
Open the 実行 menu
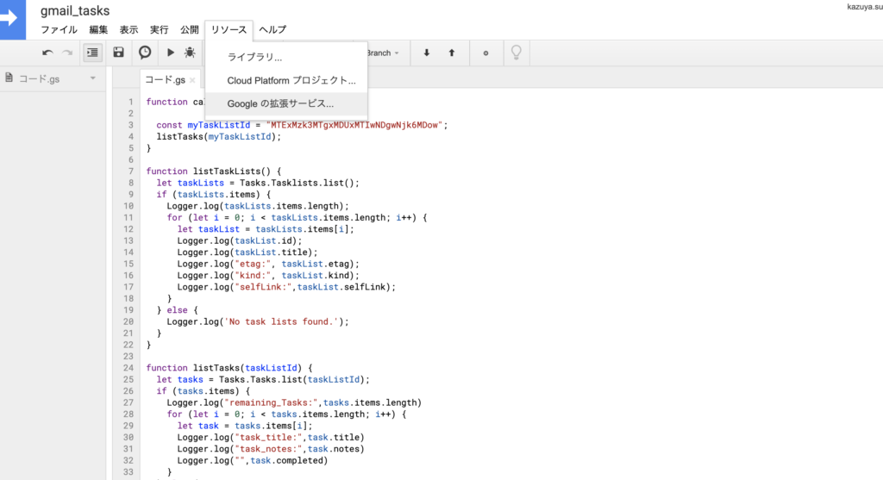click(x=159, y=29)
